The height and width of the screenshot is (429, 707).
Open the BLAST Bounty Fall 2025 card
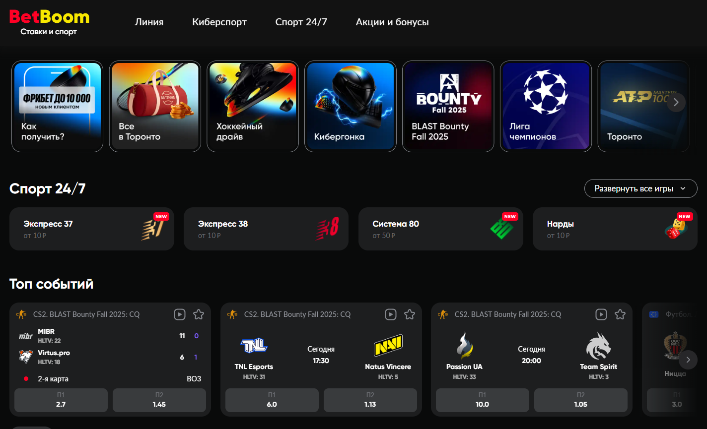[448, 106]
